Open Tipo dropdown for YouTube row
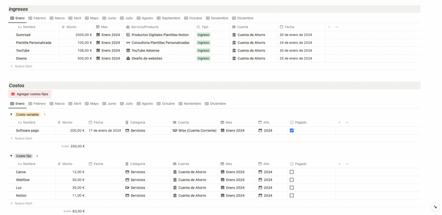Image resolution: width=442 pixels, height=215 pixels. point(204,50)
